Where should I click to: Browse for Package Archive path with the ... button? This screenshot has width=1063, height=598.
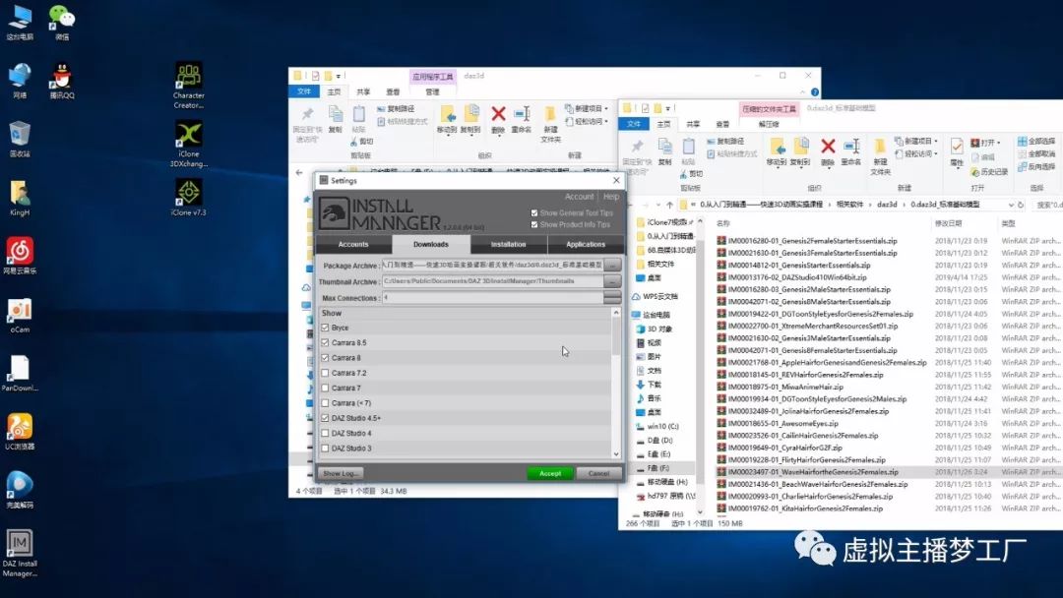(x=612, y=265)
